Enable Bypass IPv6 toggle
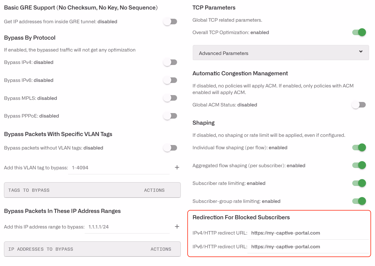This screenshot has height=266, width=375. [170, 80]
